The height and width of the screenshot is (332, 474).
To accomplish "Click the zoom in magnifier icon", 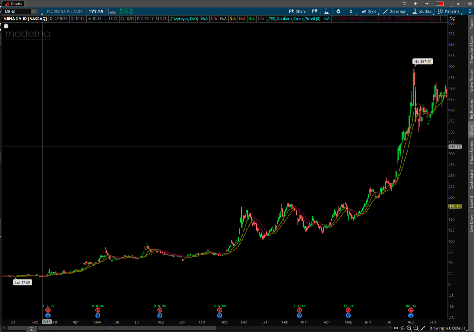I will [409, 328].
